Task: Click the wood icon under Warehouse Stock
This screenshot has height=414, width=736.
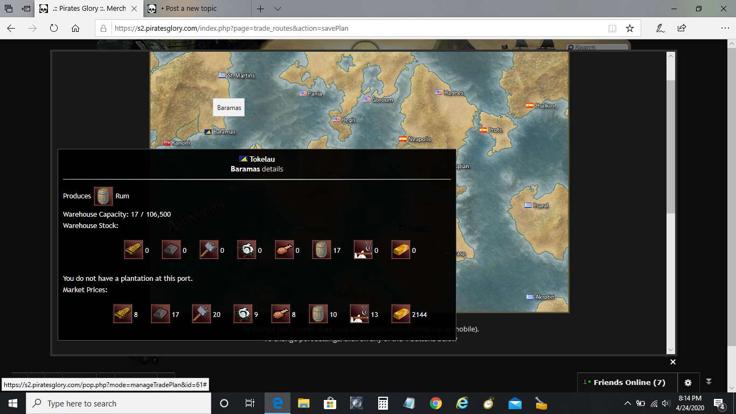Action: pyautogui.click(x=134, y=250)
